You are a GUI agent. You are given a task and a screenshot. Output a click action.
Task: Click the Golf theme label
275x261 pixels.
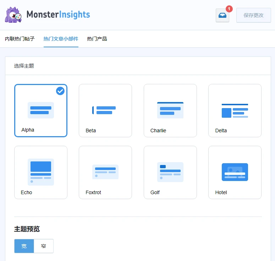(155, 192)
